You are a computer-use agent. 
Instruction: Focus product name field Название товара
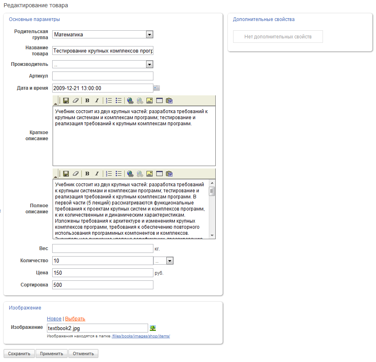click(103, 51)
